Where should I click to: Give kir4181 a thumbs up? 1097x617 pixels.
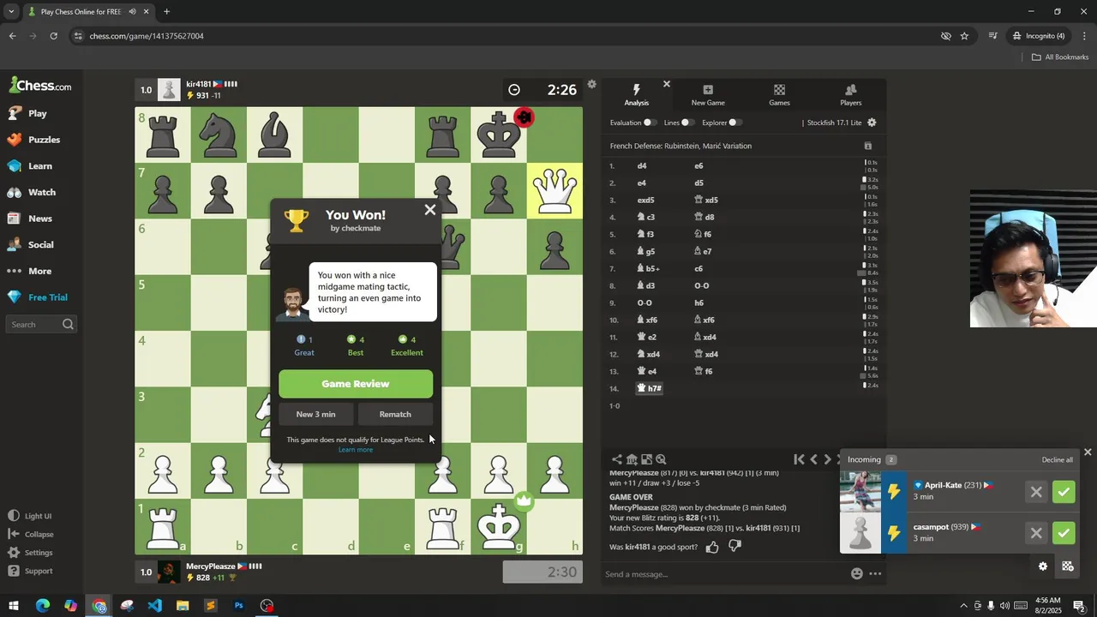point(712,547)
